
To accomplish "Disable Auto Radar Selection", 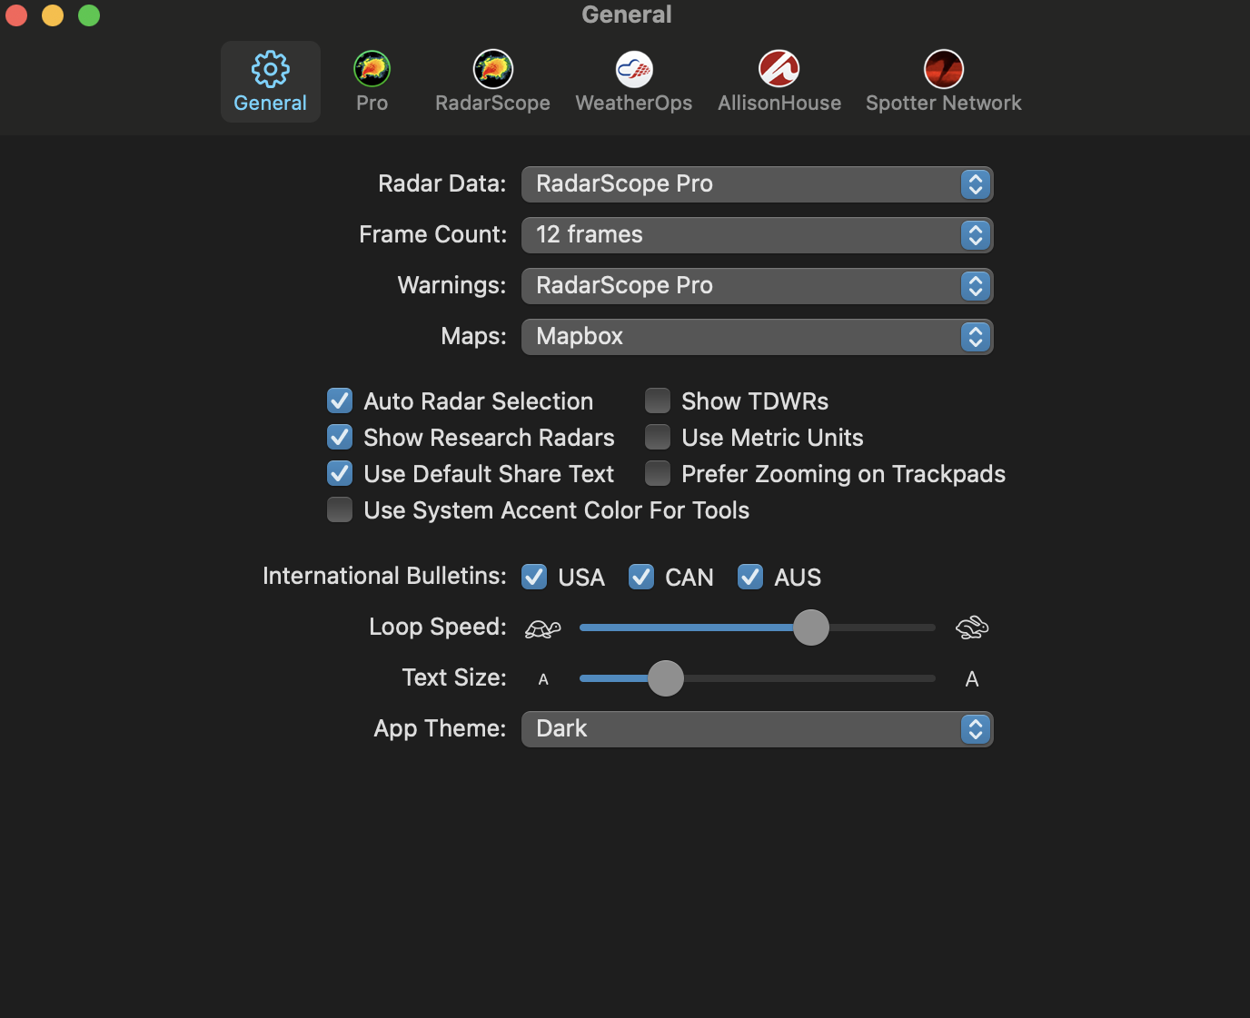I will pyautogui.click(x=339, y=400).
